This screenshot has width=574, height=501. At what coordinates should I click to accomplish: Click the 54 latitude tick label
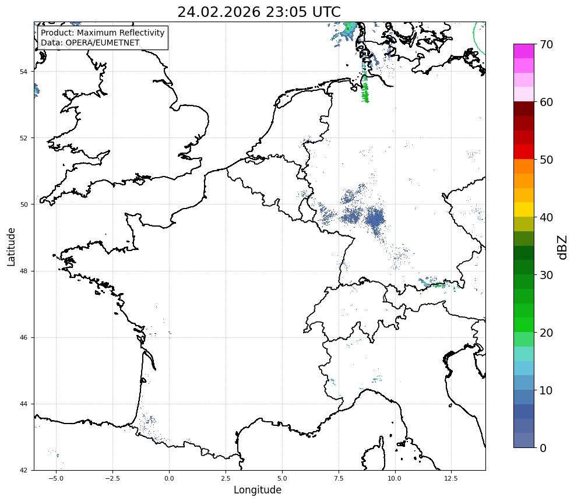24,71
